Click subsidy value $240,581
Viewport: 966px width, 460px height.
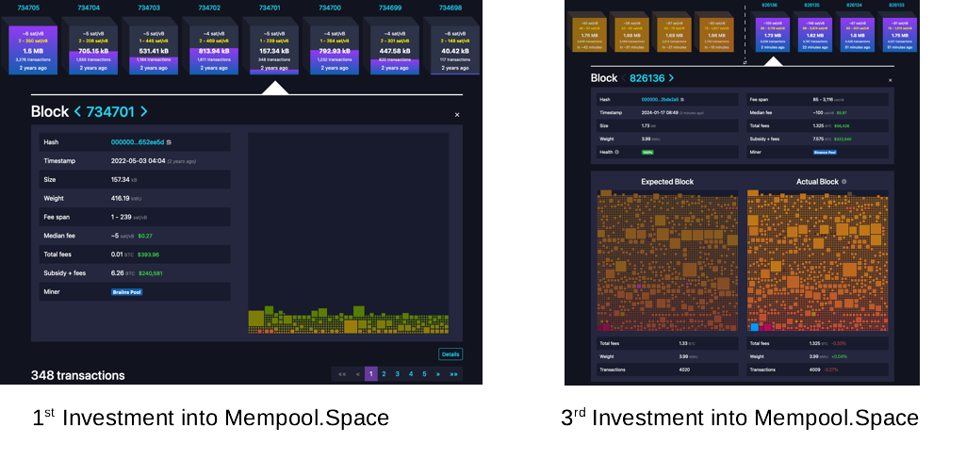tap(151, 272)
